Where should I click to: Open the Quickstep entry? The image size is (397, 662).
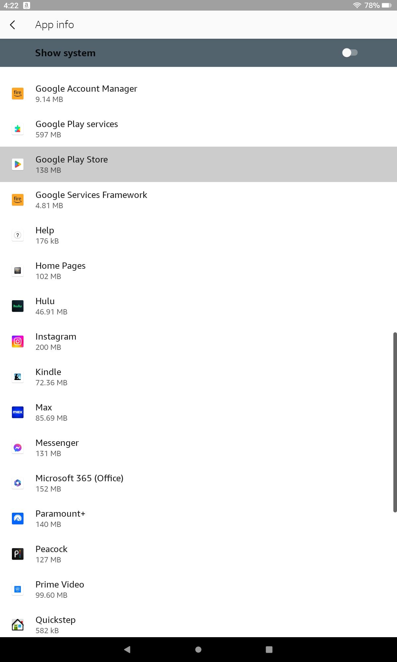pos(198,622)
